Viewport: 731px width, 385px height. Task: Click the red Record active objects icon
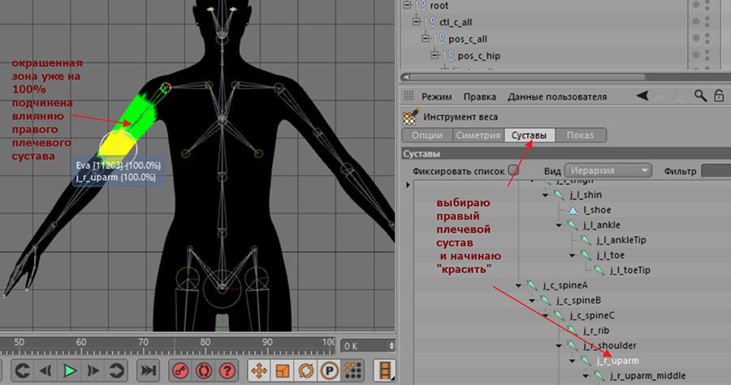180,371
